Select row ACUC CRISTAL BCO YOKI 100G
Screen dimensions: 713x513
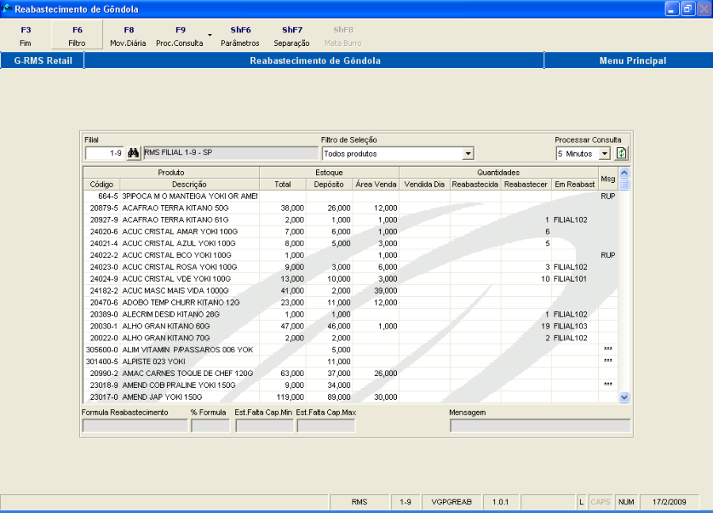pyautogui.click(x=350, y=256)
